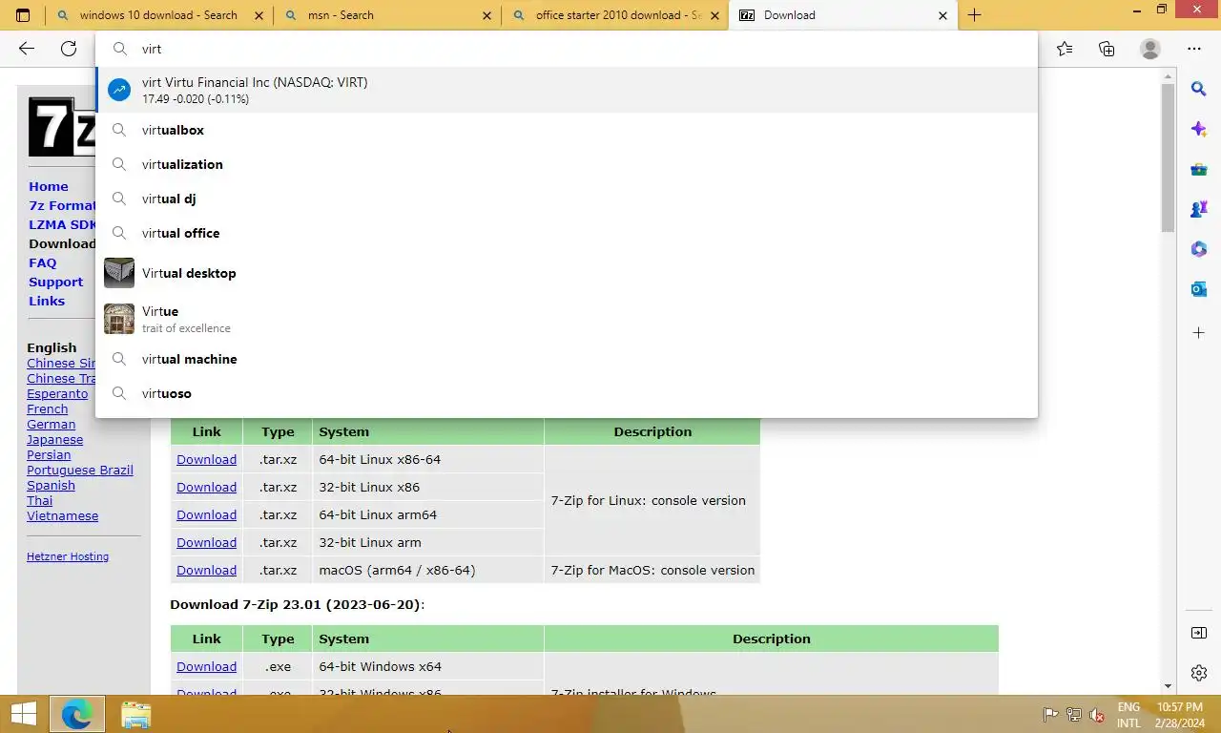Click the network tray icon

coord(1073,715)
